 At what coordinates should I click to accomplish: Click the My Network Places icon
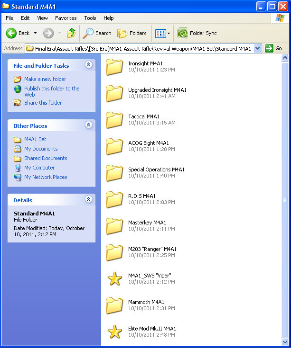click(18, 178)
